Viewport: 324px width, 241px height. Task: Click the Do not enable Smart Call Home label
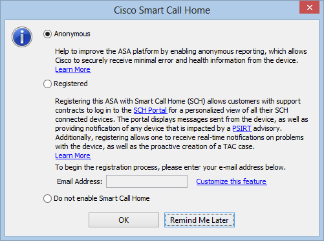point(102,198)
